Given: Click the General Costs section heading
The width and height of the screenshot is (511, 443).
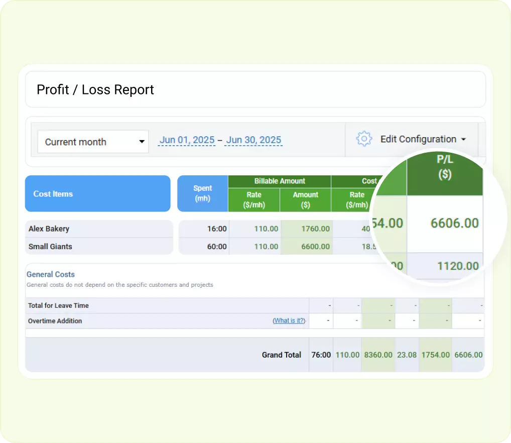Looking at the screenshot, I should [x=50, y=274].
